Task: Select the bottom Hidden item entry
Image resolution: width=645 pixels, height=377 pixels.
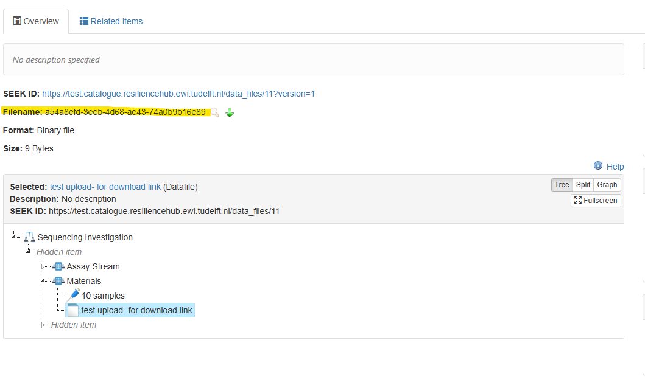Action: (x=74, y=325)
